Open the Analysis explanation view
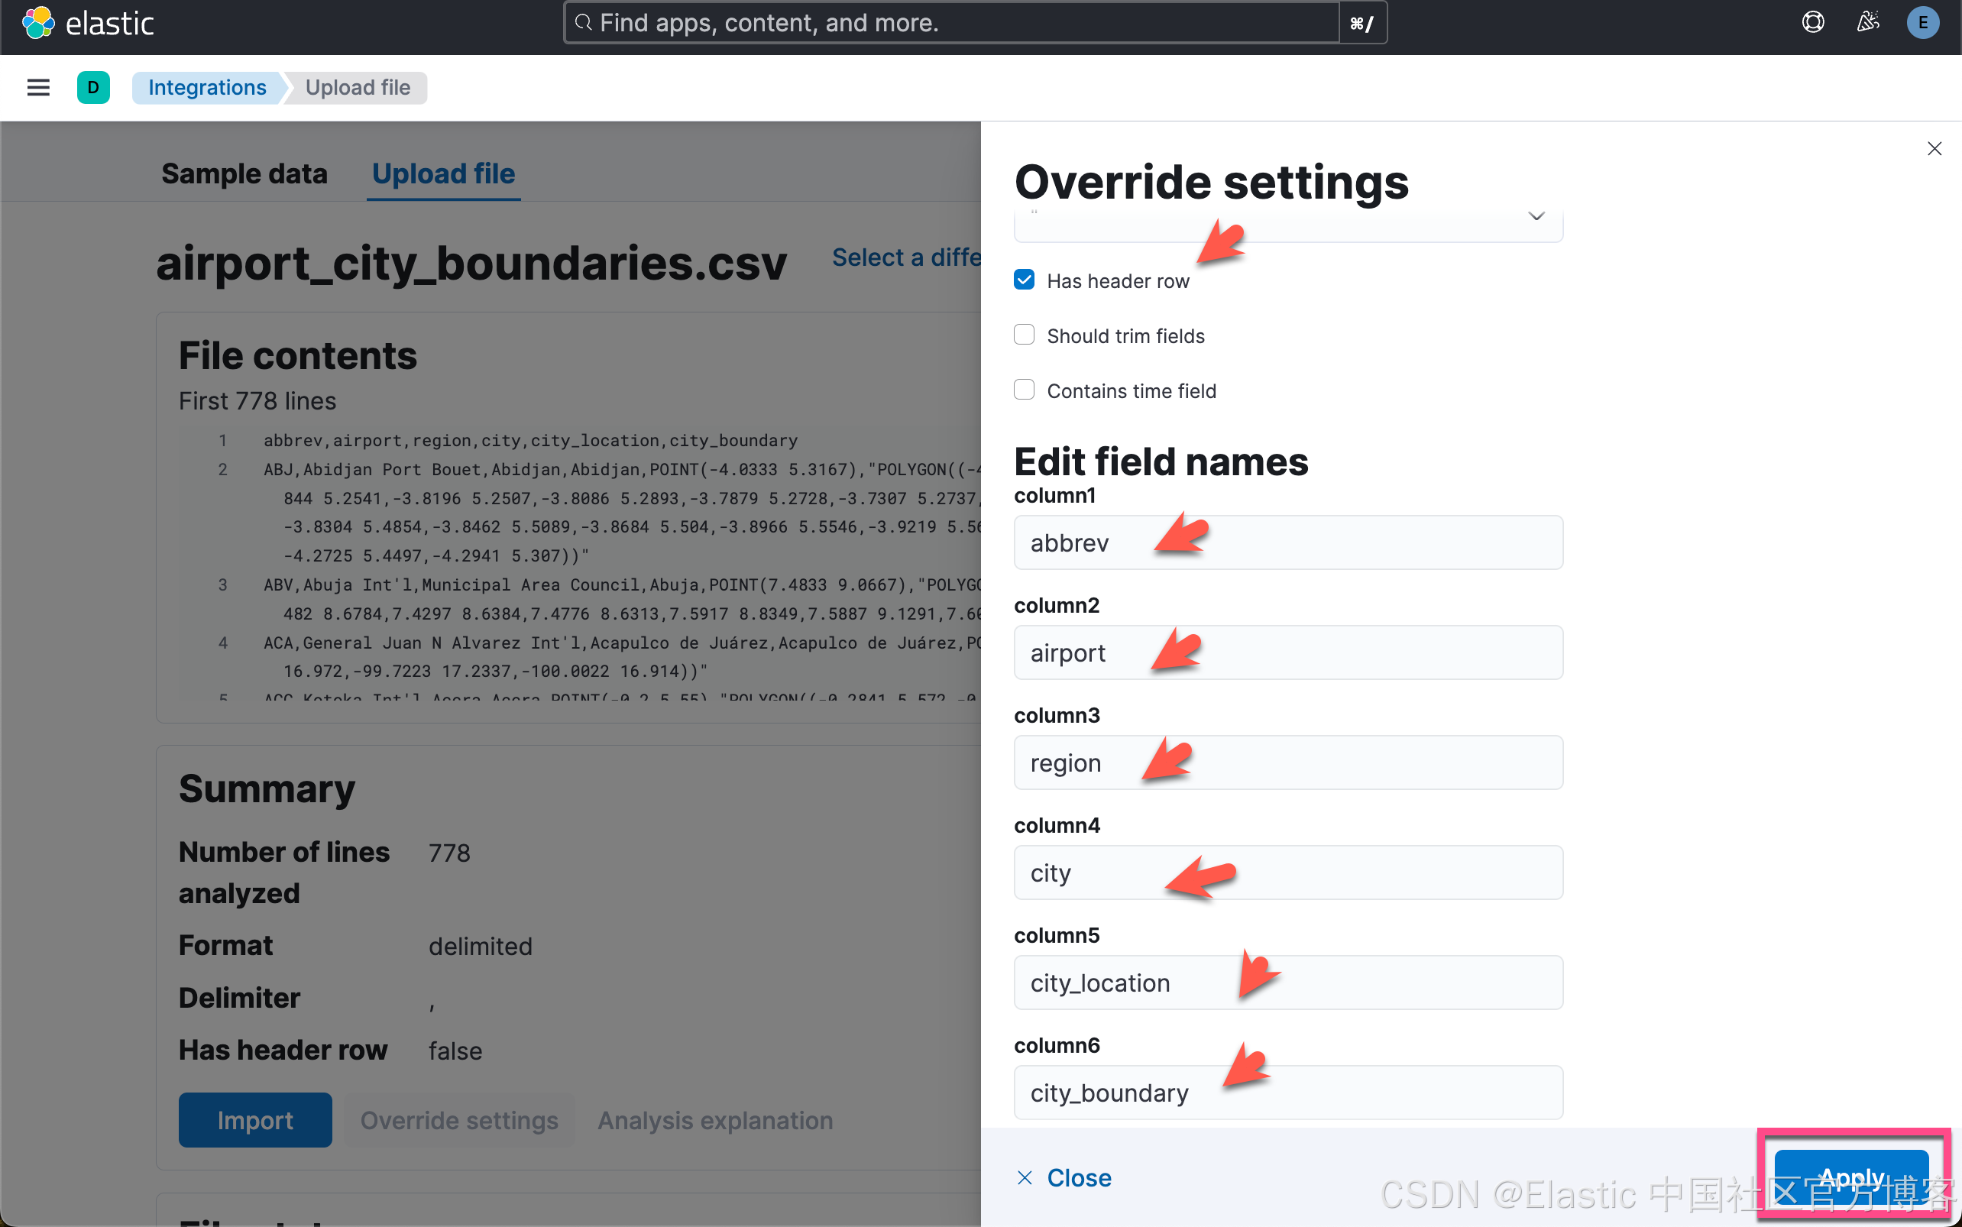1962x1227 pixels. [715, 1119]
